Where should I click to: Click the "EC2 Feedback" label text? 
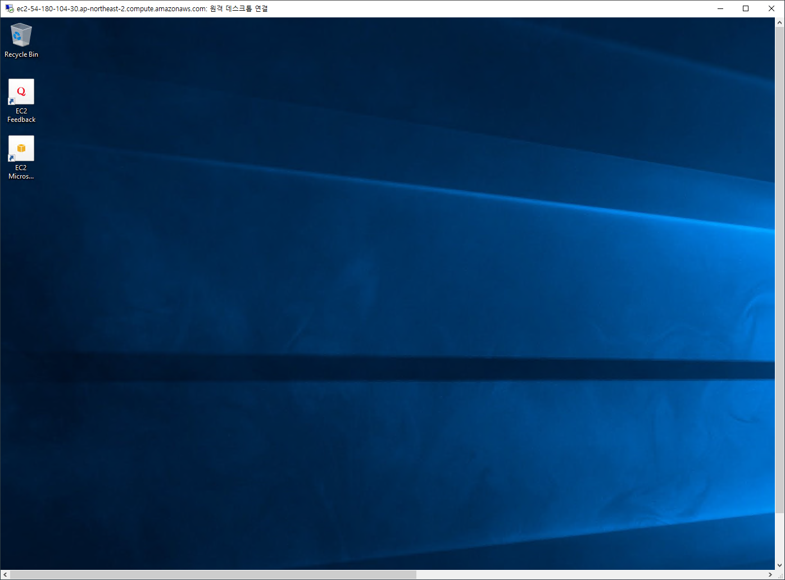(x=21, y=115)
